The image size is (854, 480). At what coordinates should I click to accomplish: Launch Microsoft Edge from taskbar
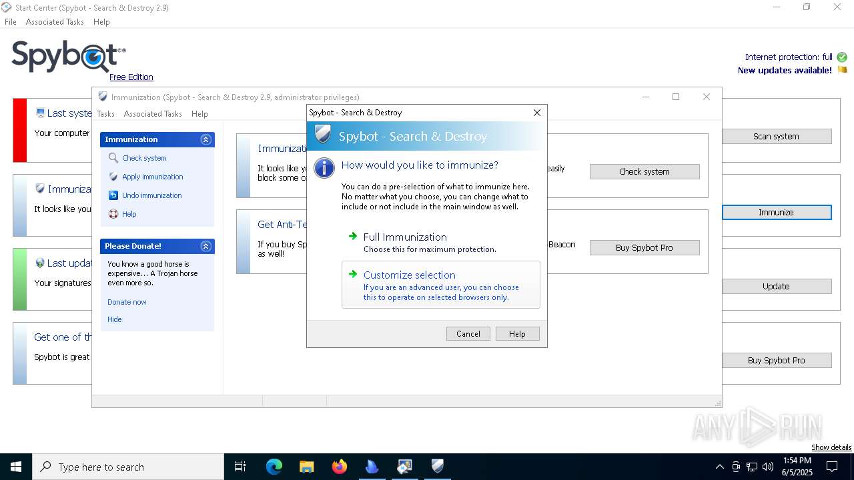coord(274,467)
